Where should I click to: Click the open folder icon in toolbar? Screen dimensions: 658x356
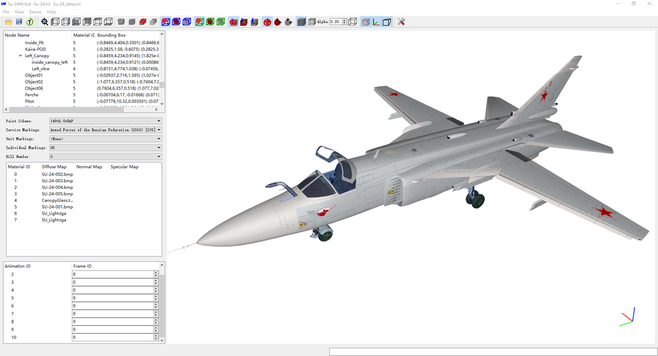(x=8, y=22)
